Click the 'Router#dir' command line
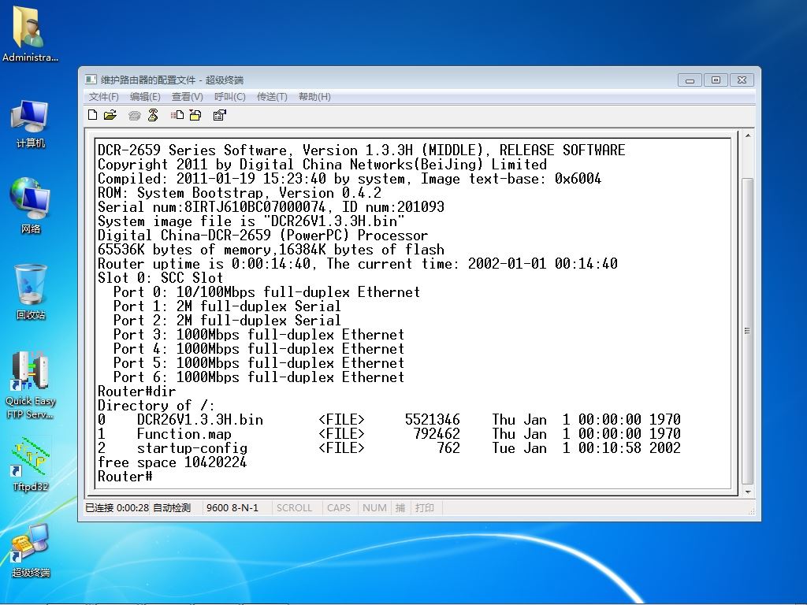 click(x=137, y=392)
